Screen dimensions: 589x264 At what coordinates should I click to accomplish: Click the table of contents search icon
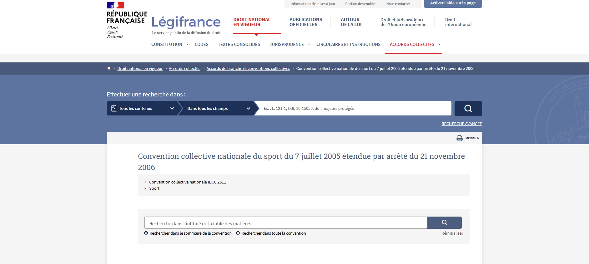(444, 222)
